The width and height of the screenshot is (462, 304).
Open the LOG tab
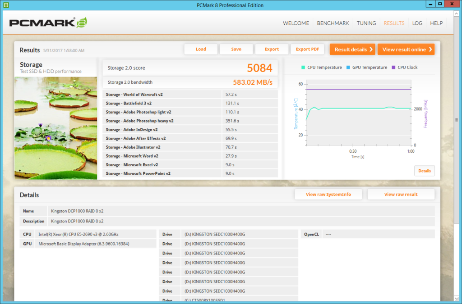(x=417, y=23)
